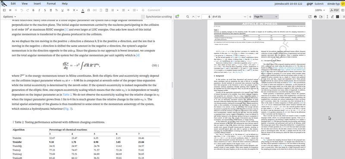Select table cell value 32.67
This screenshot has width=345, height=159.
tap(52, 138)
